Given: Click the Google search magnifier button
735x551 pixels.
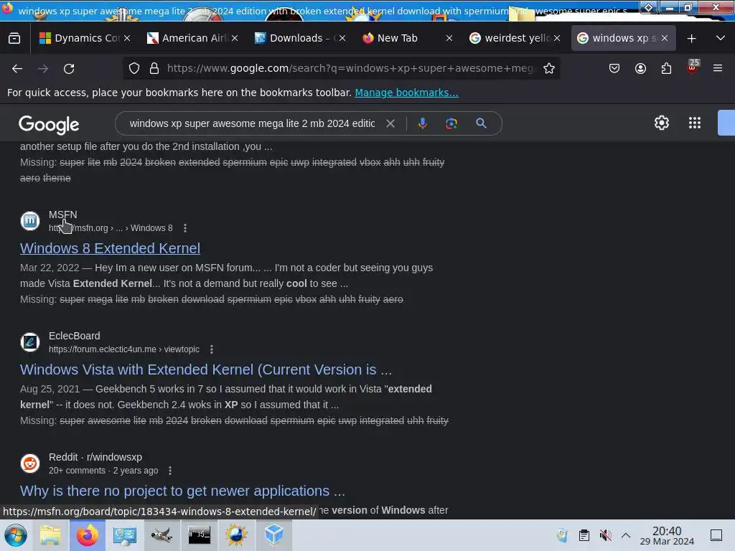Looking at the screenshot, I should (x=481, y=123).
